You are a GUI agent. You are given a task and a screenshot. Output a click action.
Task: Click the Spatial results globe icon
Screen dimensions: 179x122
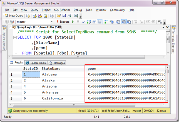(x=28, y=63)
